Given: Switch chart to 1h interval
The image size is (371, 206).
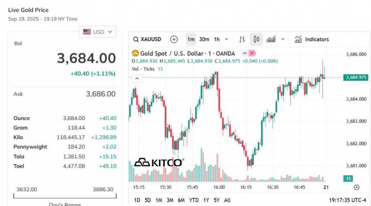Looking at the screenshot, I should (x=217, y=39).
